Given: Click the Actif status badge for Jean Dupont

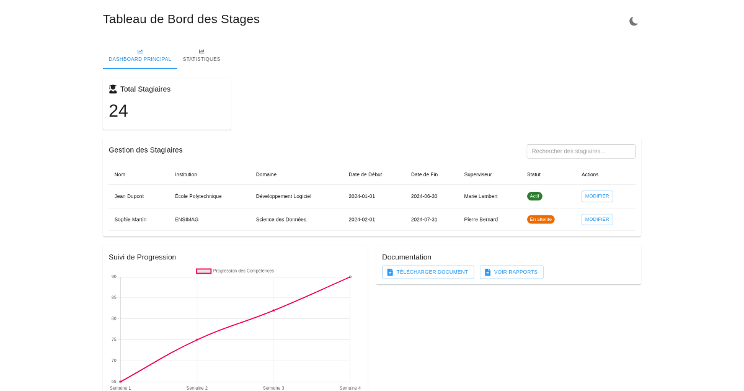Looking at the screenshot, I should [x=534, y=196].
